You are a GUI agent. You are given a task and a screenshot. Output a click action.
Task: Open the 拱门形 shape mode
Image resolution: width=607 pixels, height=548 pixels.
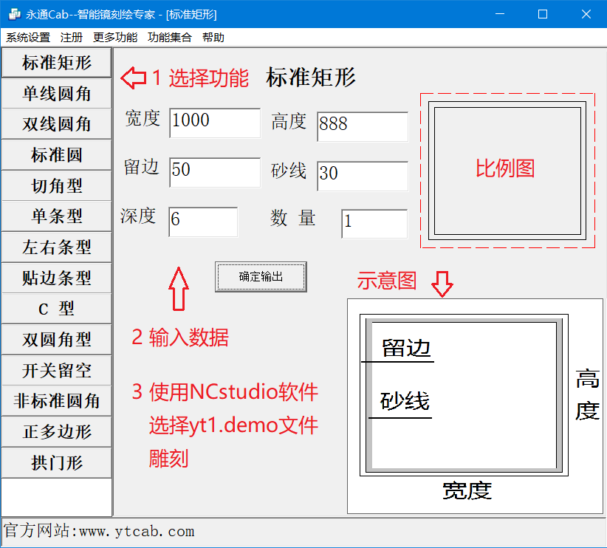pos(56,463)
